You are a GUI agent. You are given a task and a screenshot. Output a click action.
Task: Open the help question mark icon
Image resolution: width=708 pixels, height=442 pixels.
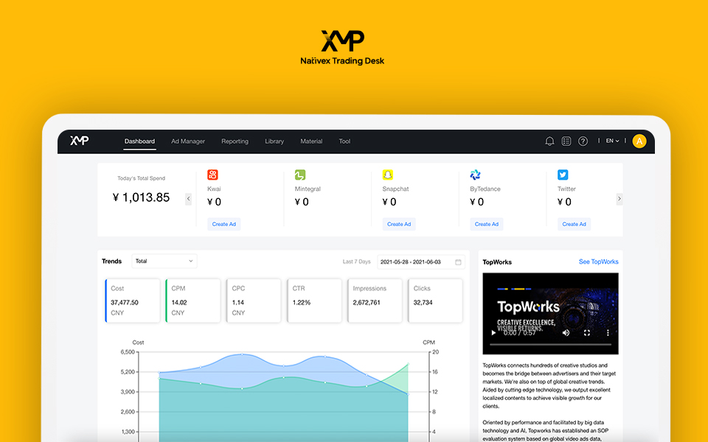pos(583,141)
